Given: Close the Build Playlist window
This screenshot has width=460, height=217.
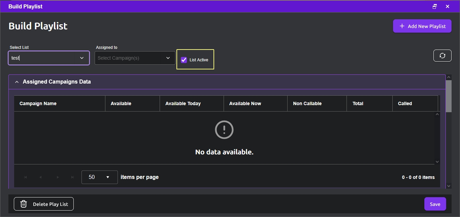Looking at the screenshot, I should tap(448, 6).
